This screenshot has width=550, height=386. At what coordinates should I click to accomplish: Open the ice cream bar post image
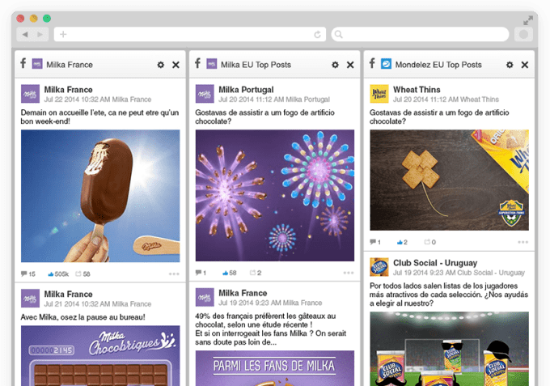(x=100, y=196)
